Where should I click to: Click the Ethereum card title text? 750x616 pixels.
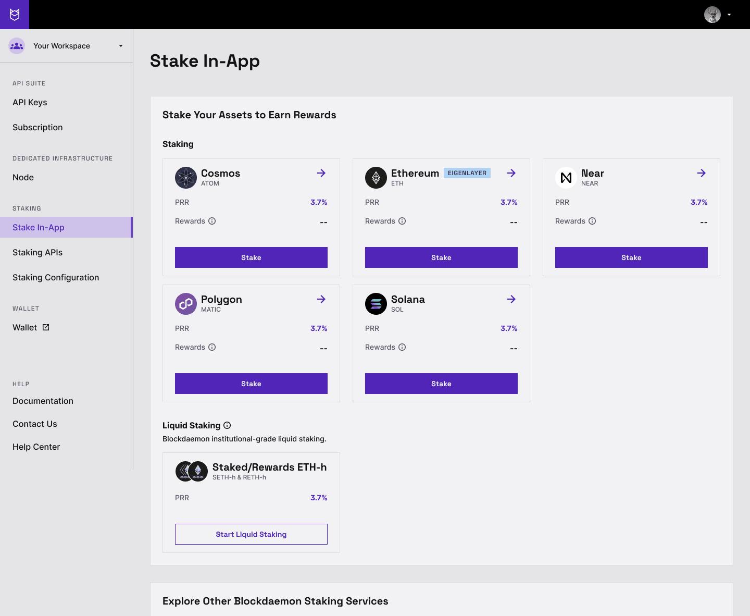tap(415, 173)
